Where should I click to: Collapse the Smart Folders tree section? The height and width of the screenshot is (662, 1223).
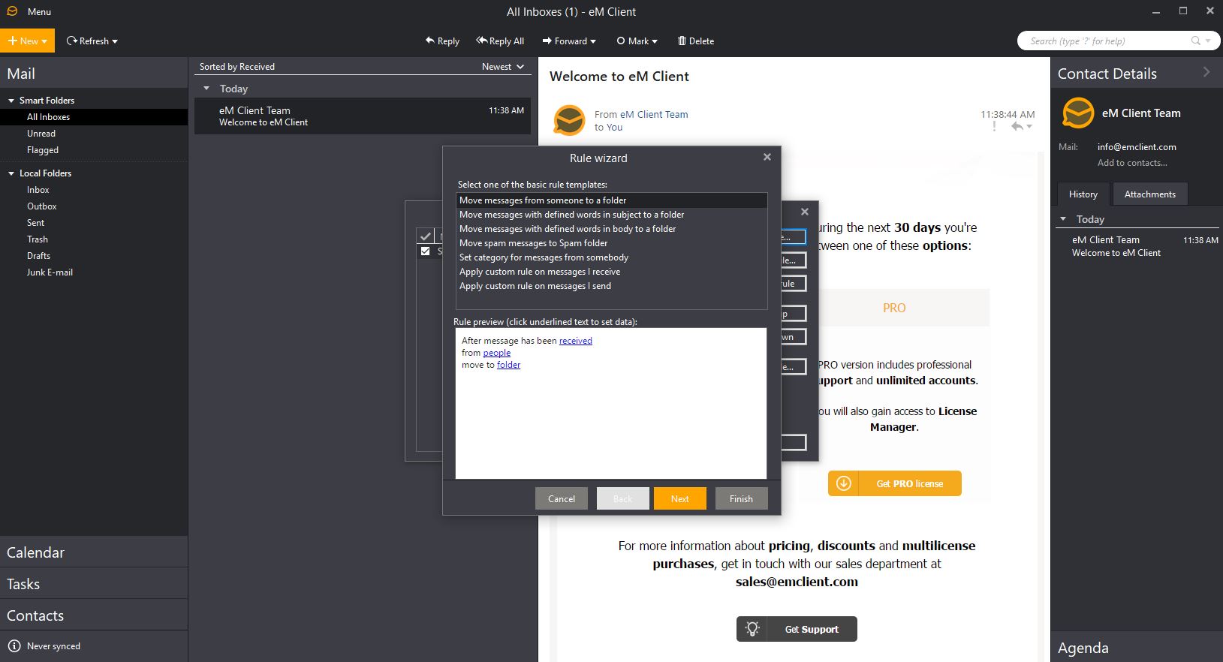[11, 101]
